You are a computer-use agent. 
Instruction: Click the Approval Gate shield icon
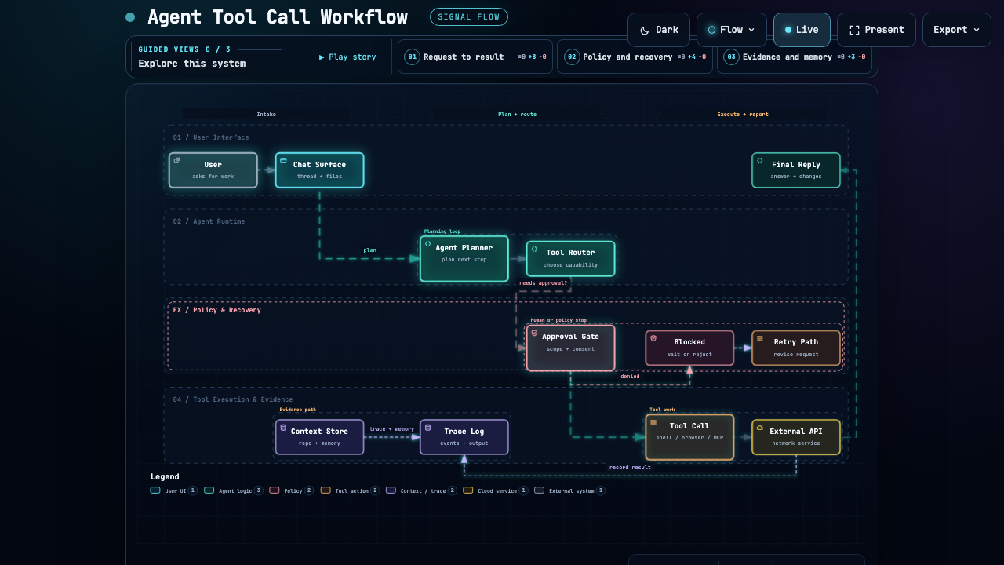click(534, 333)
